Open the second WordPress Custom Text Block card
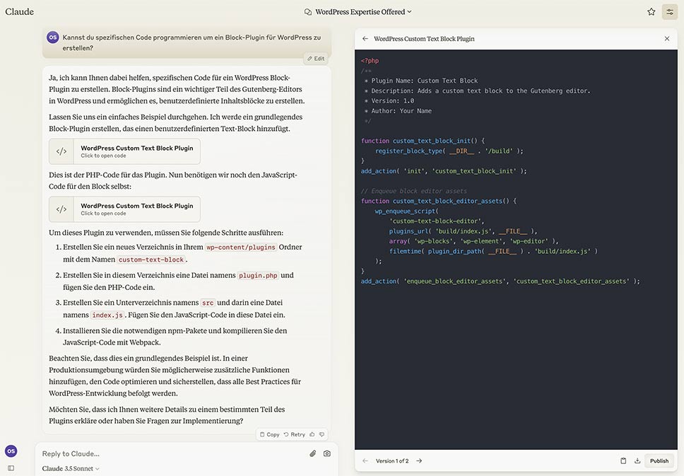Viewport: 684px width, 476px height. (125, 209)
